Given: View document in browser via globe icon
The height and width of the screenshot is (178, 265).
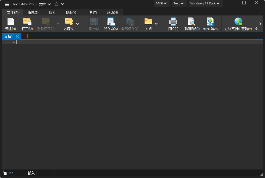Looking at the screenshot, I should click(x=238, y=21).
